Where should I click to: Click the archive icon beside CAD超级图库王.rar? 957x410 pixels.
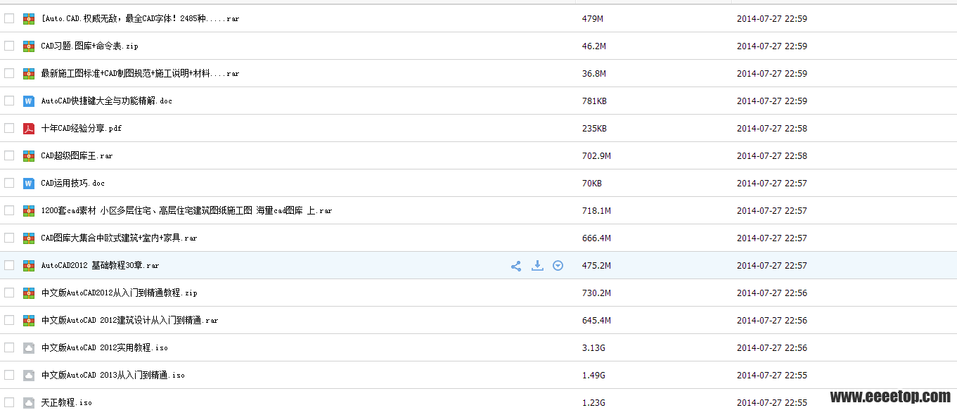pos(29,156)
